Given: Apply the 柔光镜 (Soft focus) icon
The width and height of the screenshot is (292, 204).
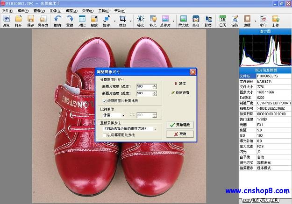Looking at the screenshot, I should 184,21.
